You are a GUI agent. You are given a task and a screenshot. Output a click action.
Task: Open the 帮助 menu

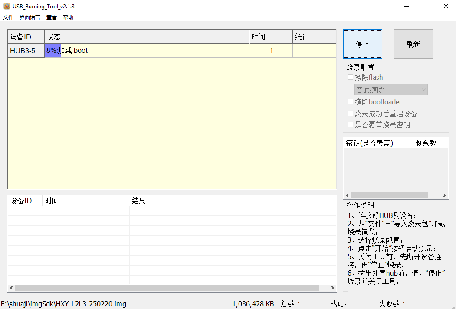pyautogui.click(x=68, y=17)
